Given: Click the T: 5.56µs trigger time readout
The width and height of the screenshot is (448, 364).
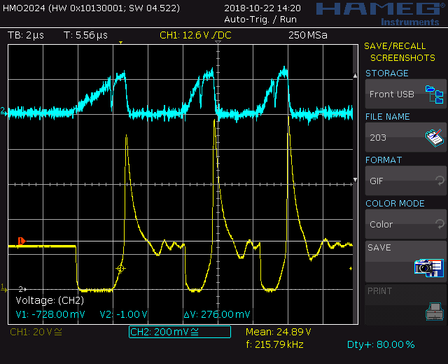Looking at the screenshot, I should point(85,35).
